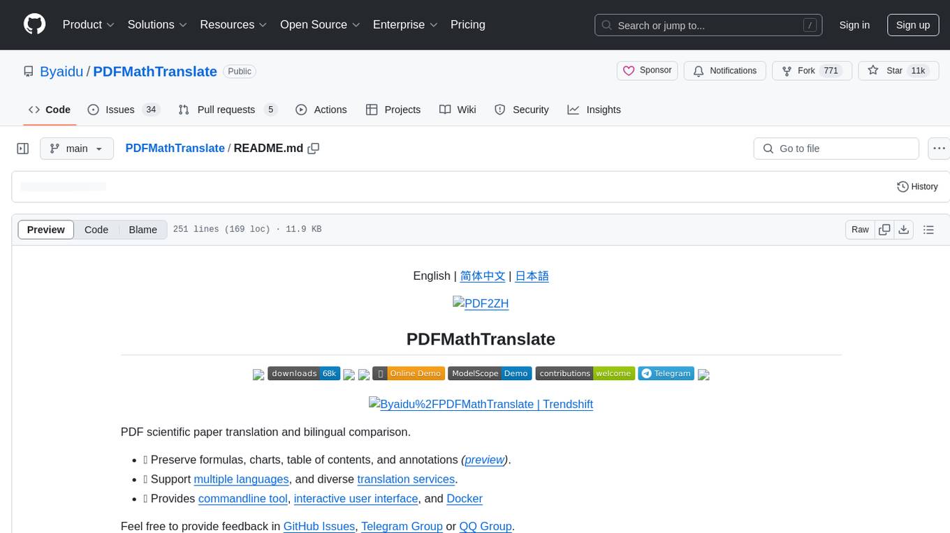Open the Byaidu owner profile

point(61,71)
